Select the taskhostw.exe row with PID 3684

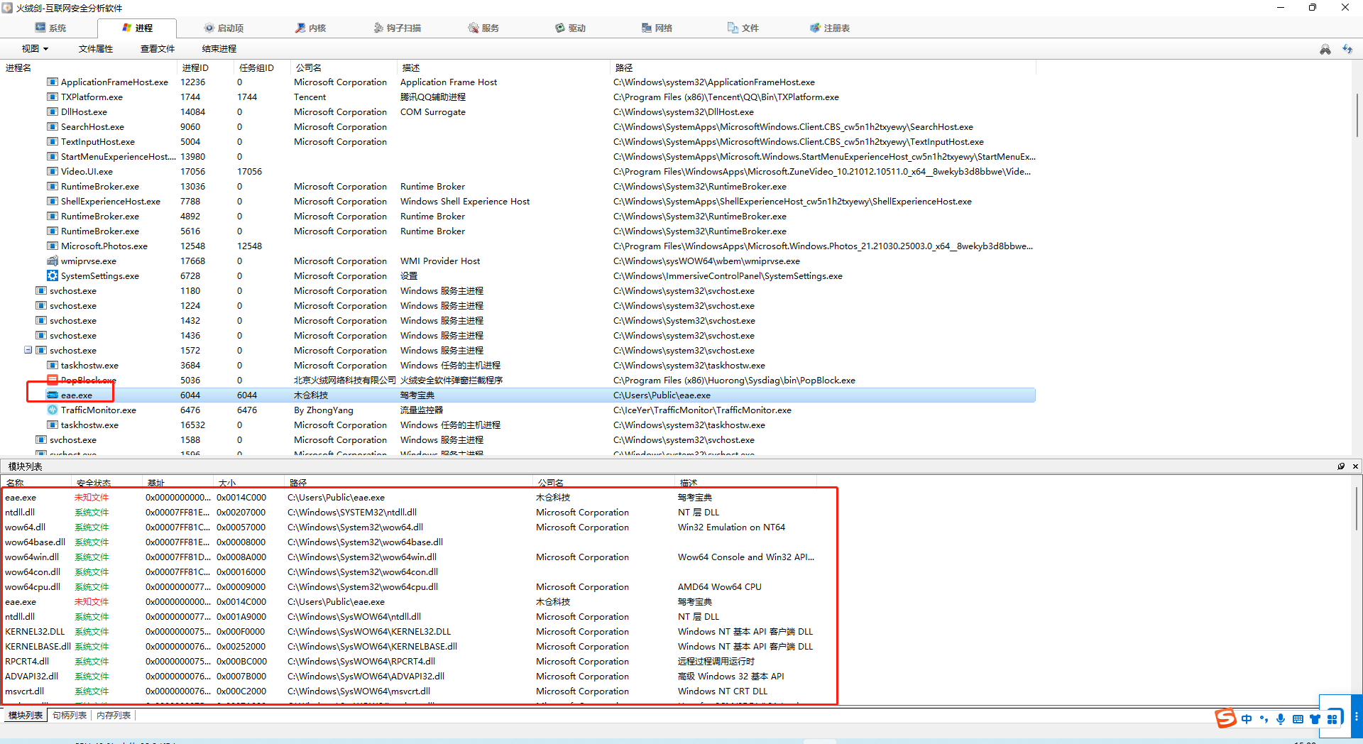[x=518, y=366]
